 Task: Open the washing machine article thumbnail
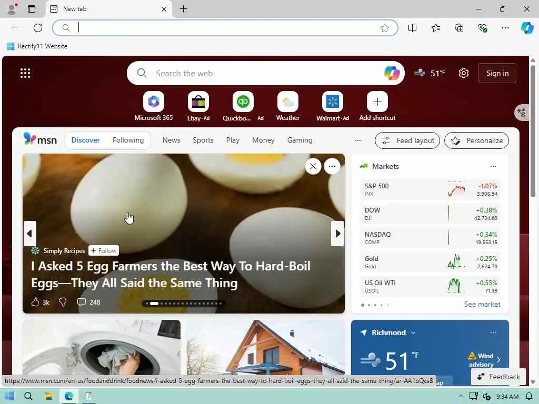click(x=102, y=347)
